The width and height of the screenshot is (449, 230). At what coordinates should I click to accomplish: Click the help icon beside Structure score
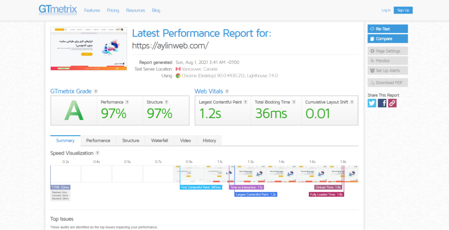tap(166, 102)
